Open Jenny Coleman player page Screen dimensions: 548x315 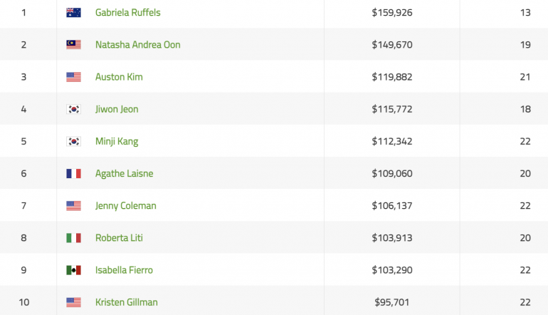coord(125,206)
